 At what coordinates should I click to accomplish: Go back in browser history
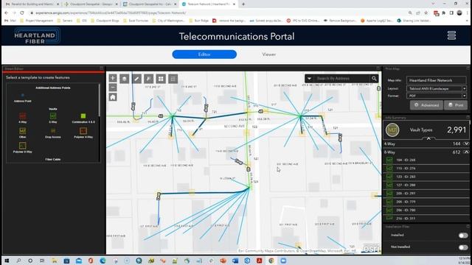[7, 13]
